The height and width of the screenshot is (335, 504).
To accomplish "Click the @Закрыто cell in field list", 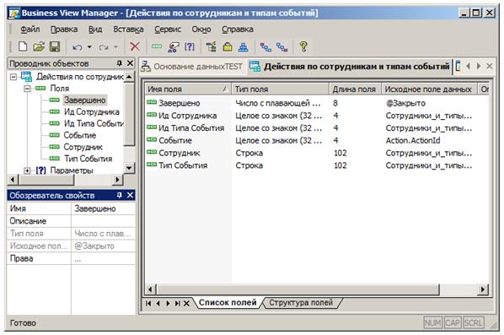I will click(405, 103).
